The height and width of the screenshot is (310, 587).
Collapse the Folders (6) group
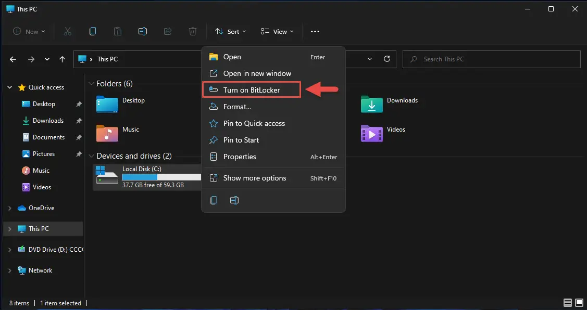click(x=91, y=84)
